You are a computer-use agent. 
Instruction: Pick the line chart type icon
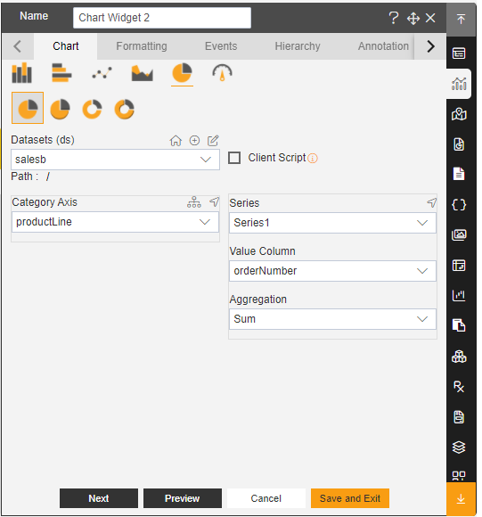pyautogui.click(x=102, y=73)
